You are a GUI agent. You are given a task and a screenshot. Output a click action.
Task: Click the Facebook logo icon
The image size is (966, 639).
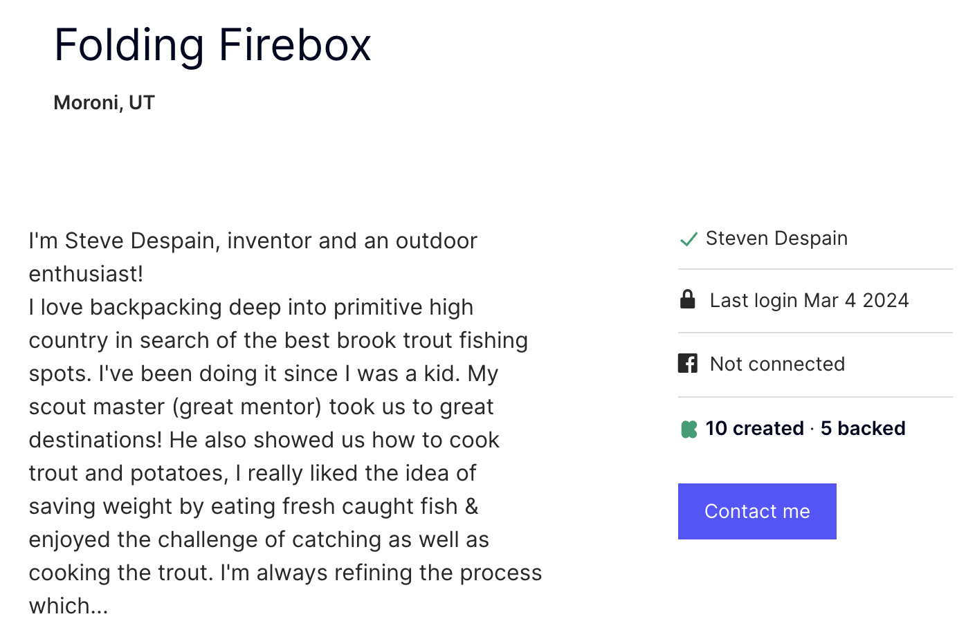688,363
